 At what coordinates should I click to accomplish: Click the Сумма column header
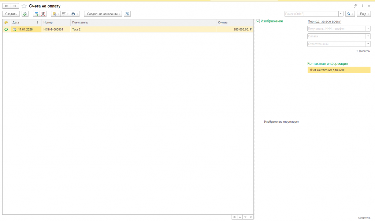coord(235,22)
